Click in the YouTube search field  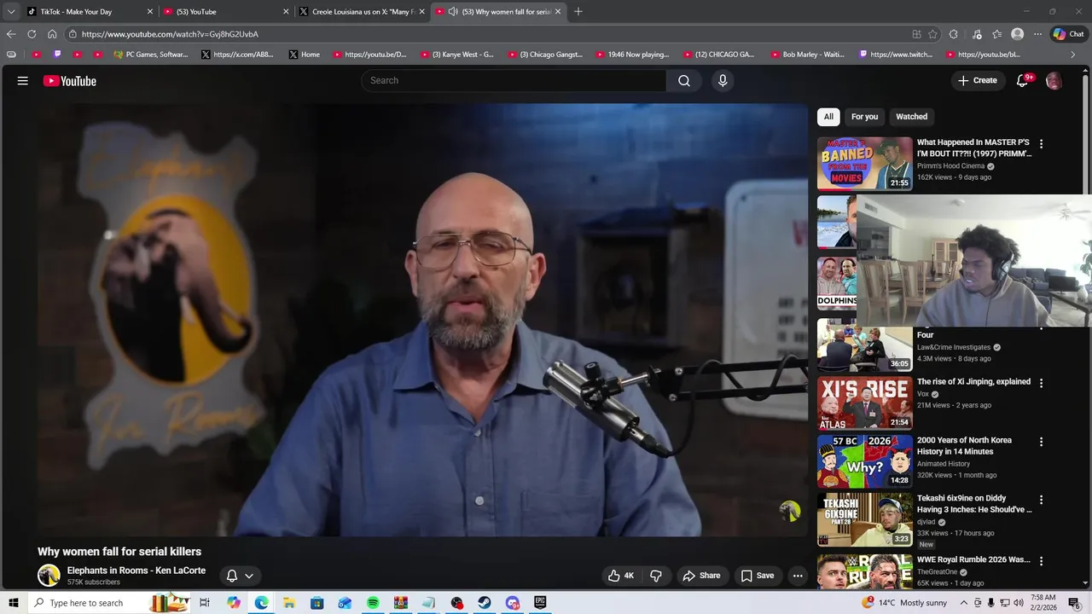pos(514,81)
